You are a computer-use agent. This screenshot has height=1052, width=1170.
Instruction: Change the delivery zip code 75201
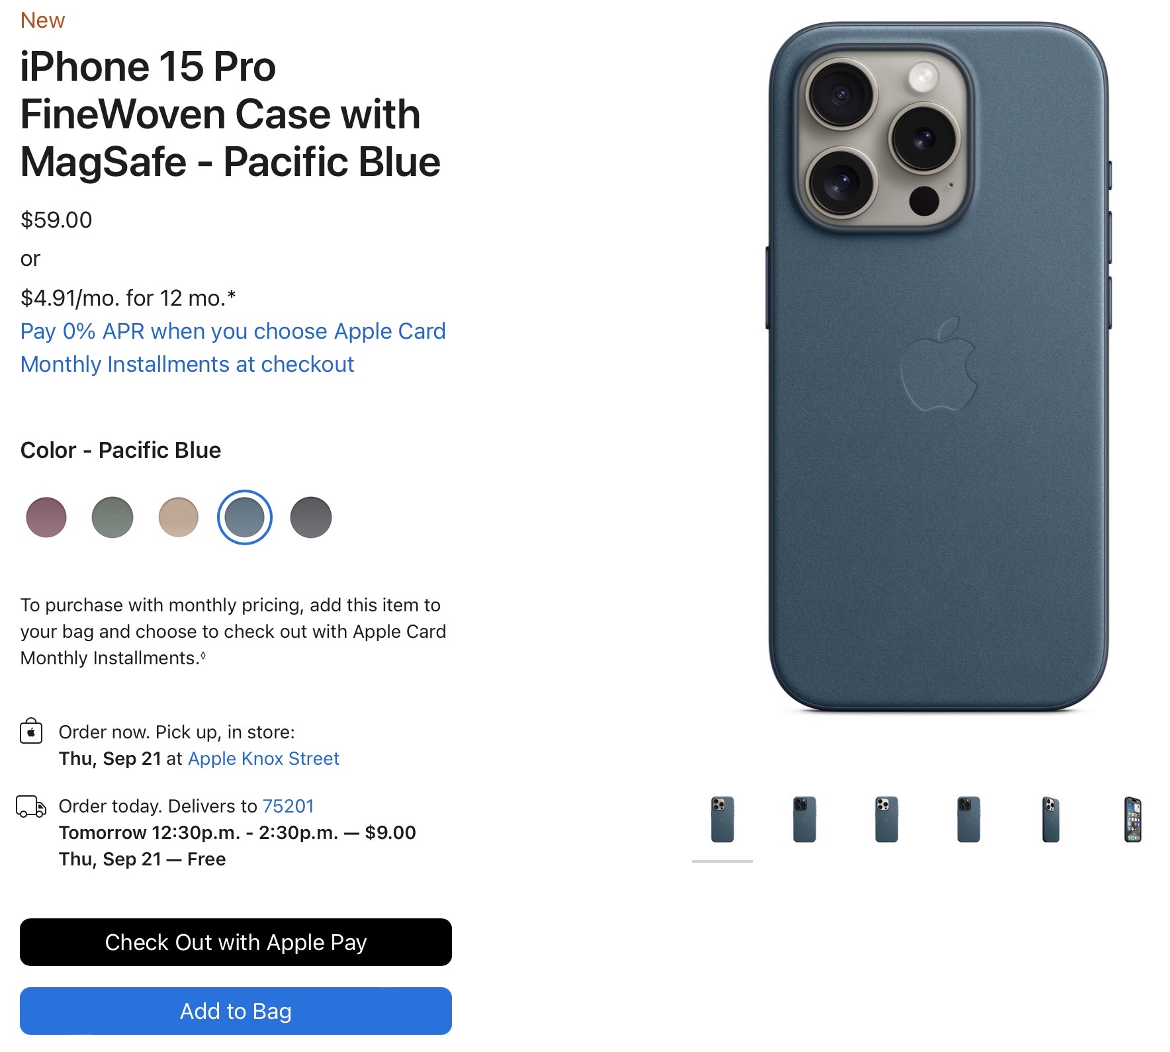(x=288, y=806)
